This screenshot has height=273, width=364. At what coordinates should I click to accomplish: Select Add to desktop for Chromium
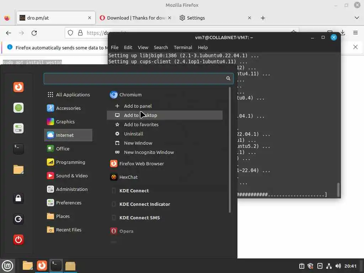165,115
